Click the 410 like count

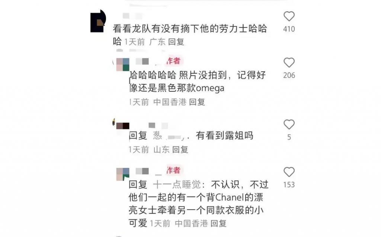point(289,29)
